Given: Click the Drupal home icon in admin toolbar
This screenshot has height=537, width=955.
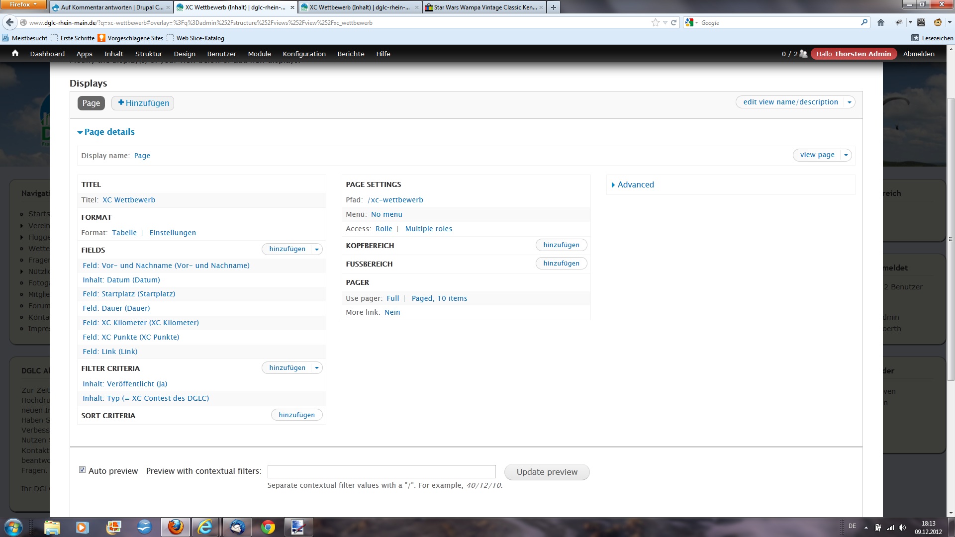Looking at the screenshot, I should coord(15,53).
